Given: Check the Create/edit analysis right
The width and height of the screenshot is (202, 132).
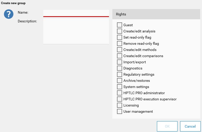Looking at the screenshot, I should (120, 31).
